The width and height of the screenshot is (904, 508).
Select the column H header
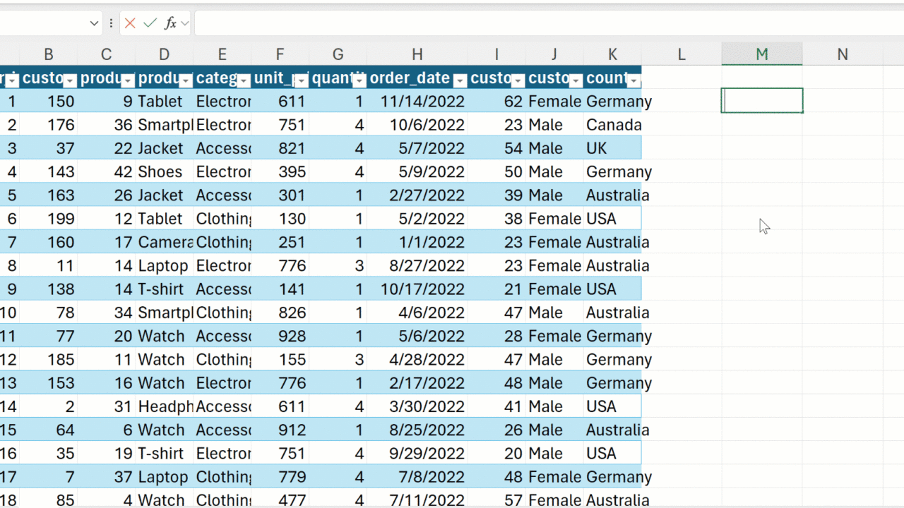(417, 54)
